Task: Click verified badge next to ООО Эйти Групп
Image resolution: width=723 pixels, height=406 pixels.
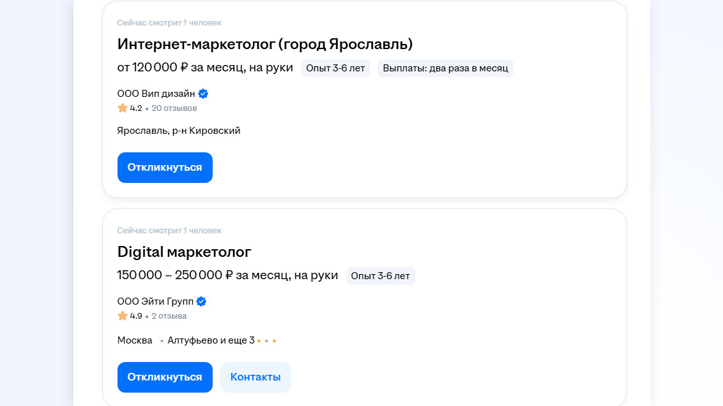Action: coord(201,301)
